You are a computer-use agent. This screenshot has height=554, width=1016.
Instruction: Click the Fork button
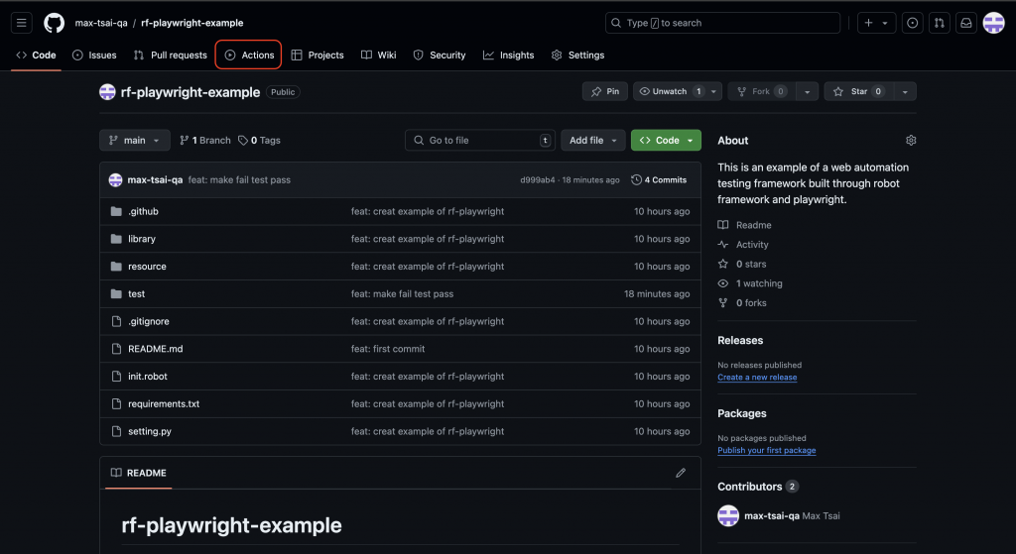[761, 91]
